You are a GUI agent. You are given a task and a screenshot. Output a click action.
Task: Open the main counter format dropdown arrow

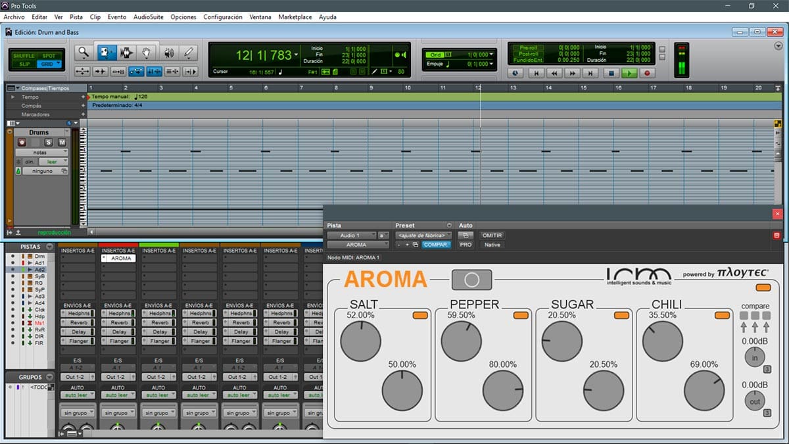[296, 55]
